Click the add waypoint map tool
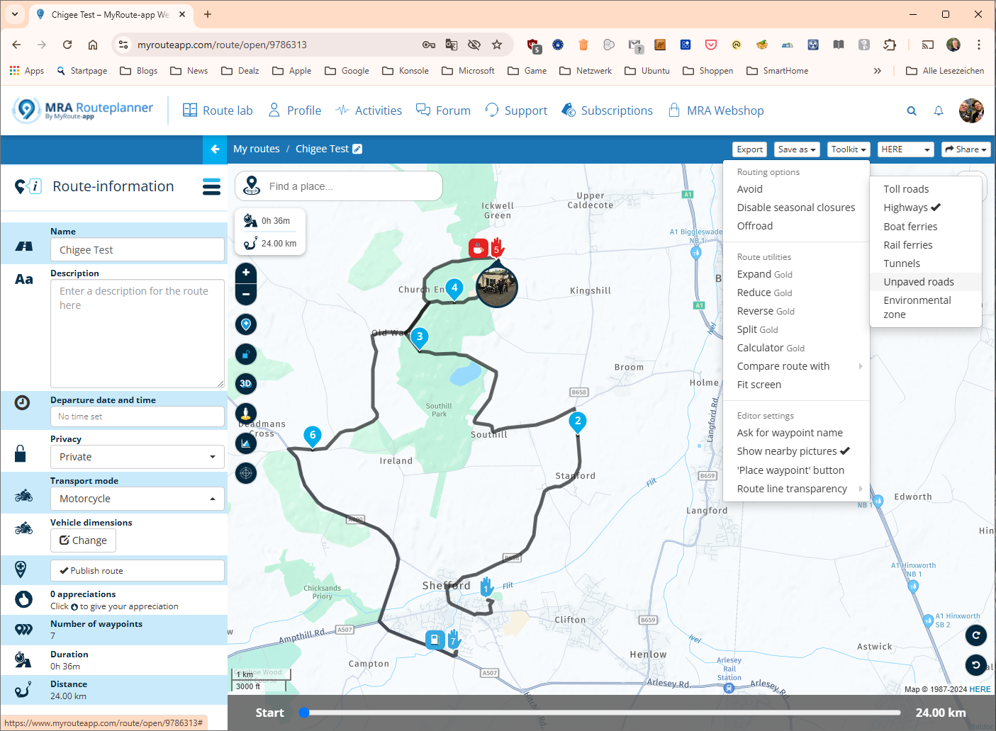 pyautogui.click(x=246, y=324)
